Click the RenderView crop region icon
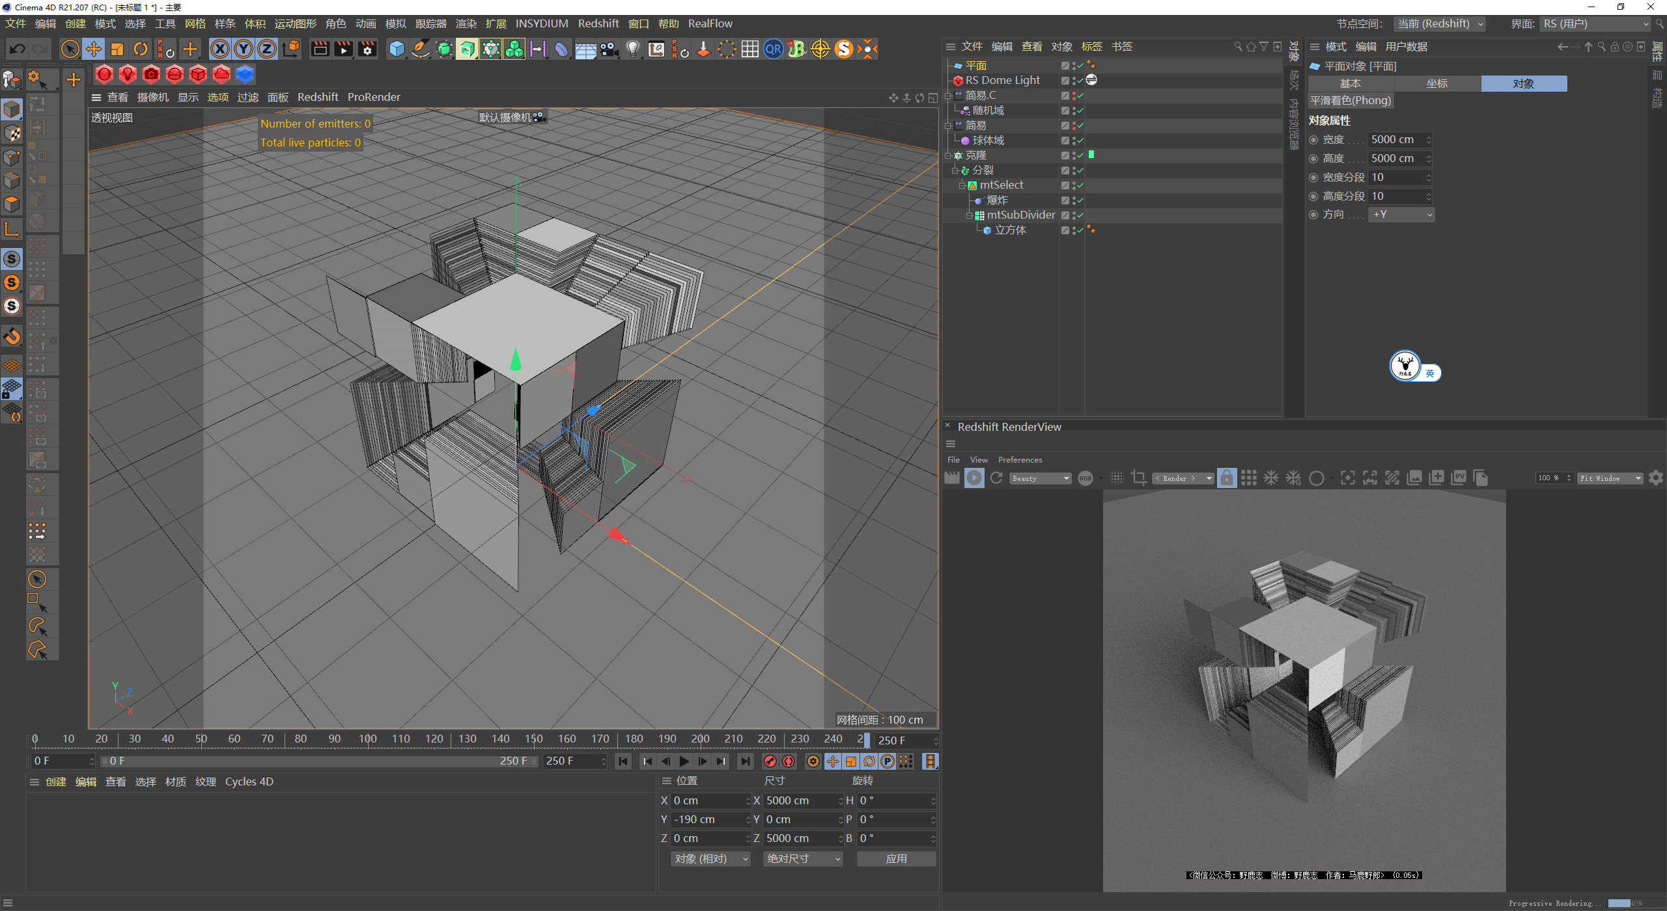This screenshot has height=911, width=1667. (1138, 478)
